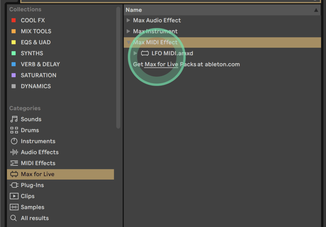Click the device icon beside LFO MIDI.amxd
Viewport: 326px width, 227px height.
145,53
